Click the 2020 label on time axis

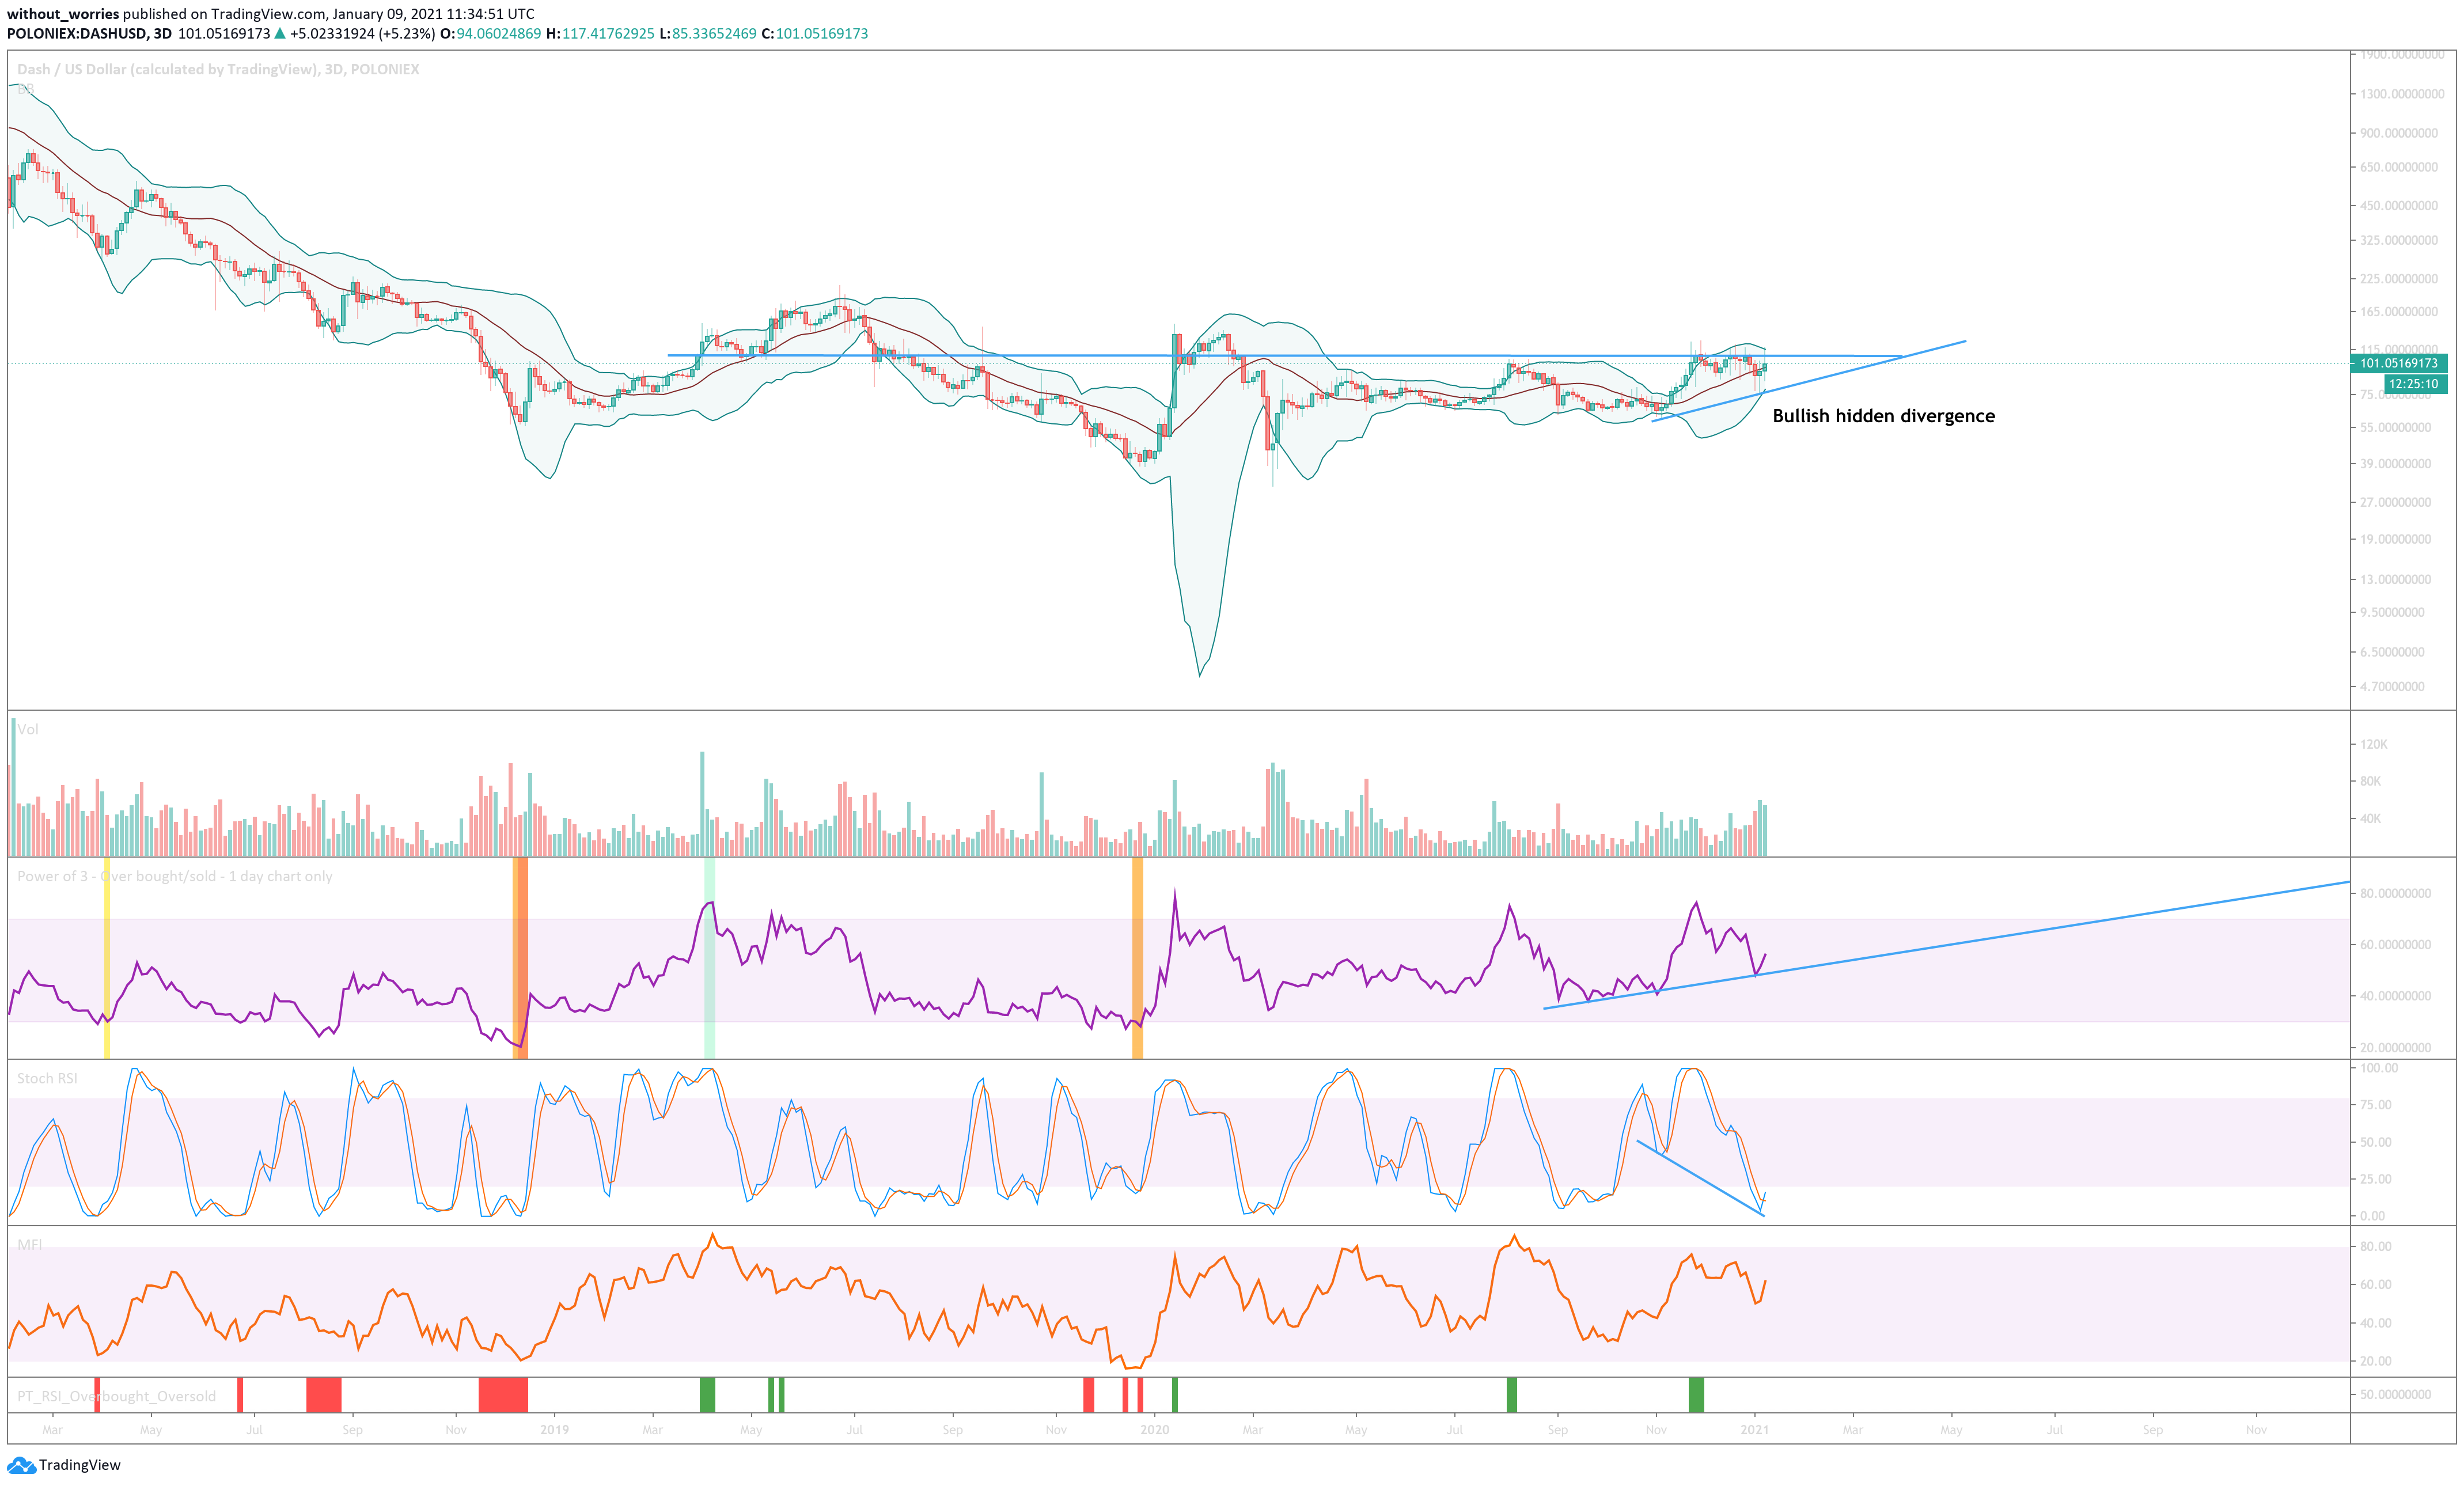click(x=1155, y=1430)
